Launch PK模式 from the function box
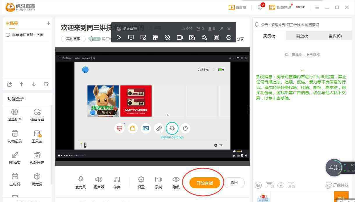The height and width of the screenshot is (202, 355). click(15, 155)
